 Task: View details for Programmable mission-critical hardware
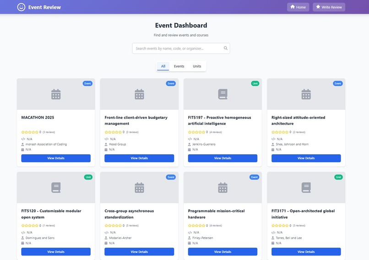[x=222, y=252]
